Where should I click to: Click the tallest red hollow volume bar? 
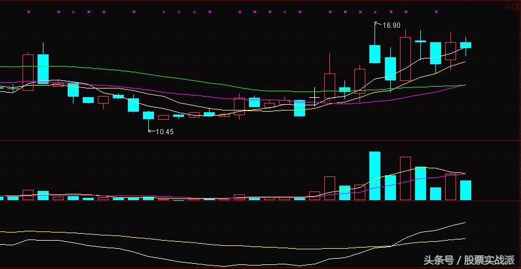pos(405,178)
